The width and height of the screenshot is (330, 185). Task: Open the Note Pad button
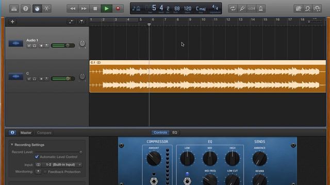[x=298, y=9]
